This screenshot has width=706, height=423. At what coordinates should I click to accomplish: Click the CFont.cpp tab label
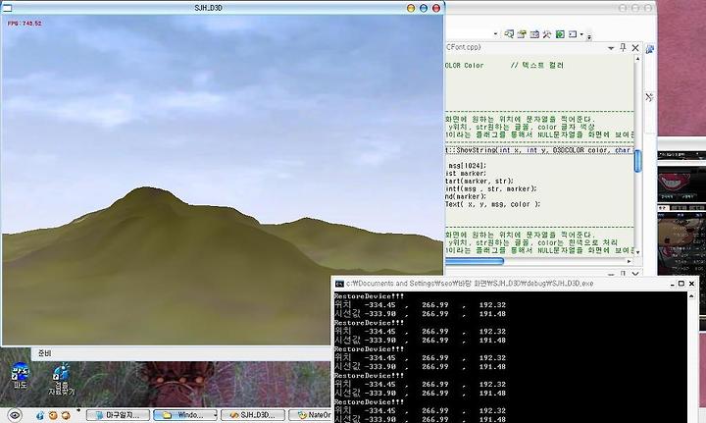pos(463,47)
